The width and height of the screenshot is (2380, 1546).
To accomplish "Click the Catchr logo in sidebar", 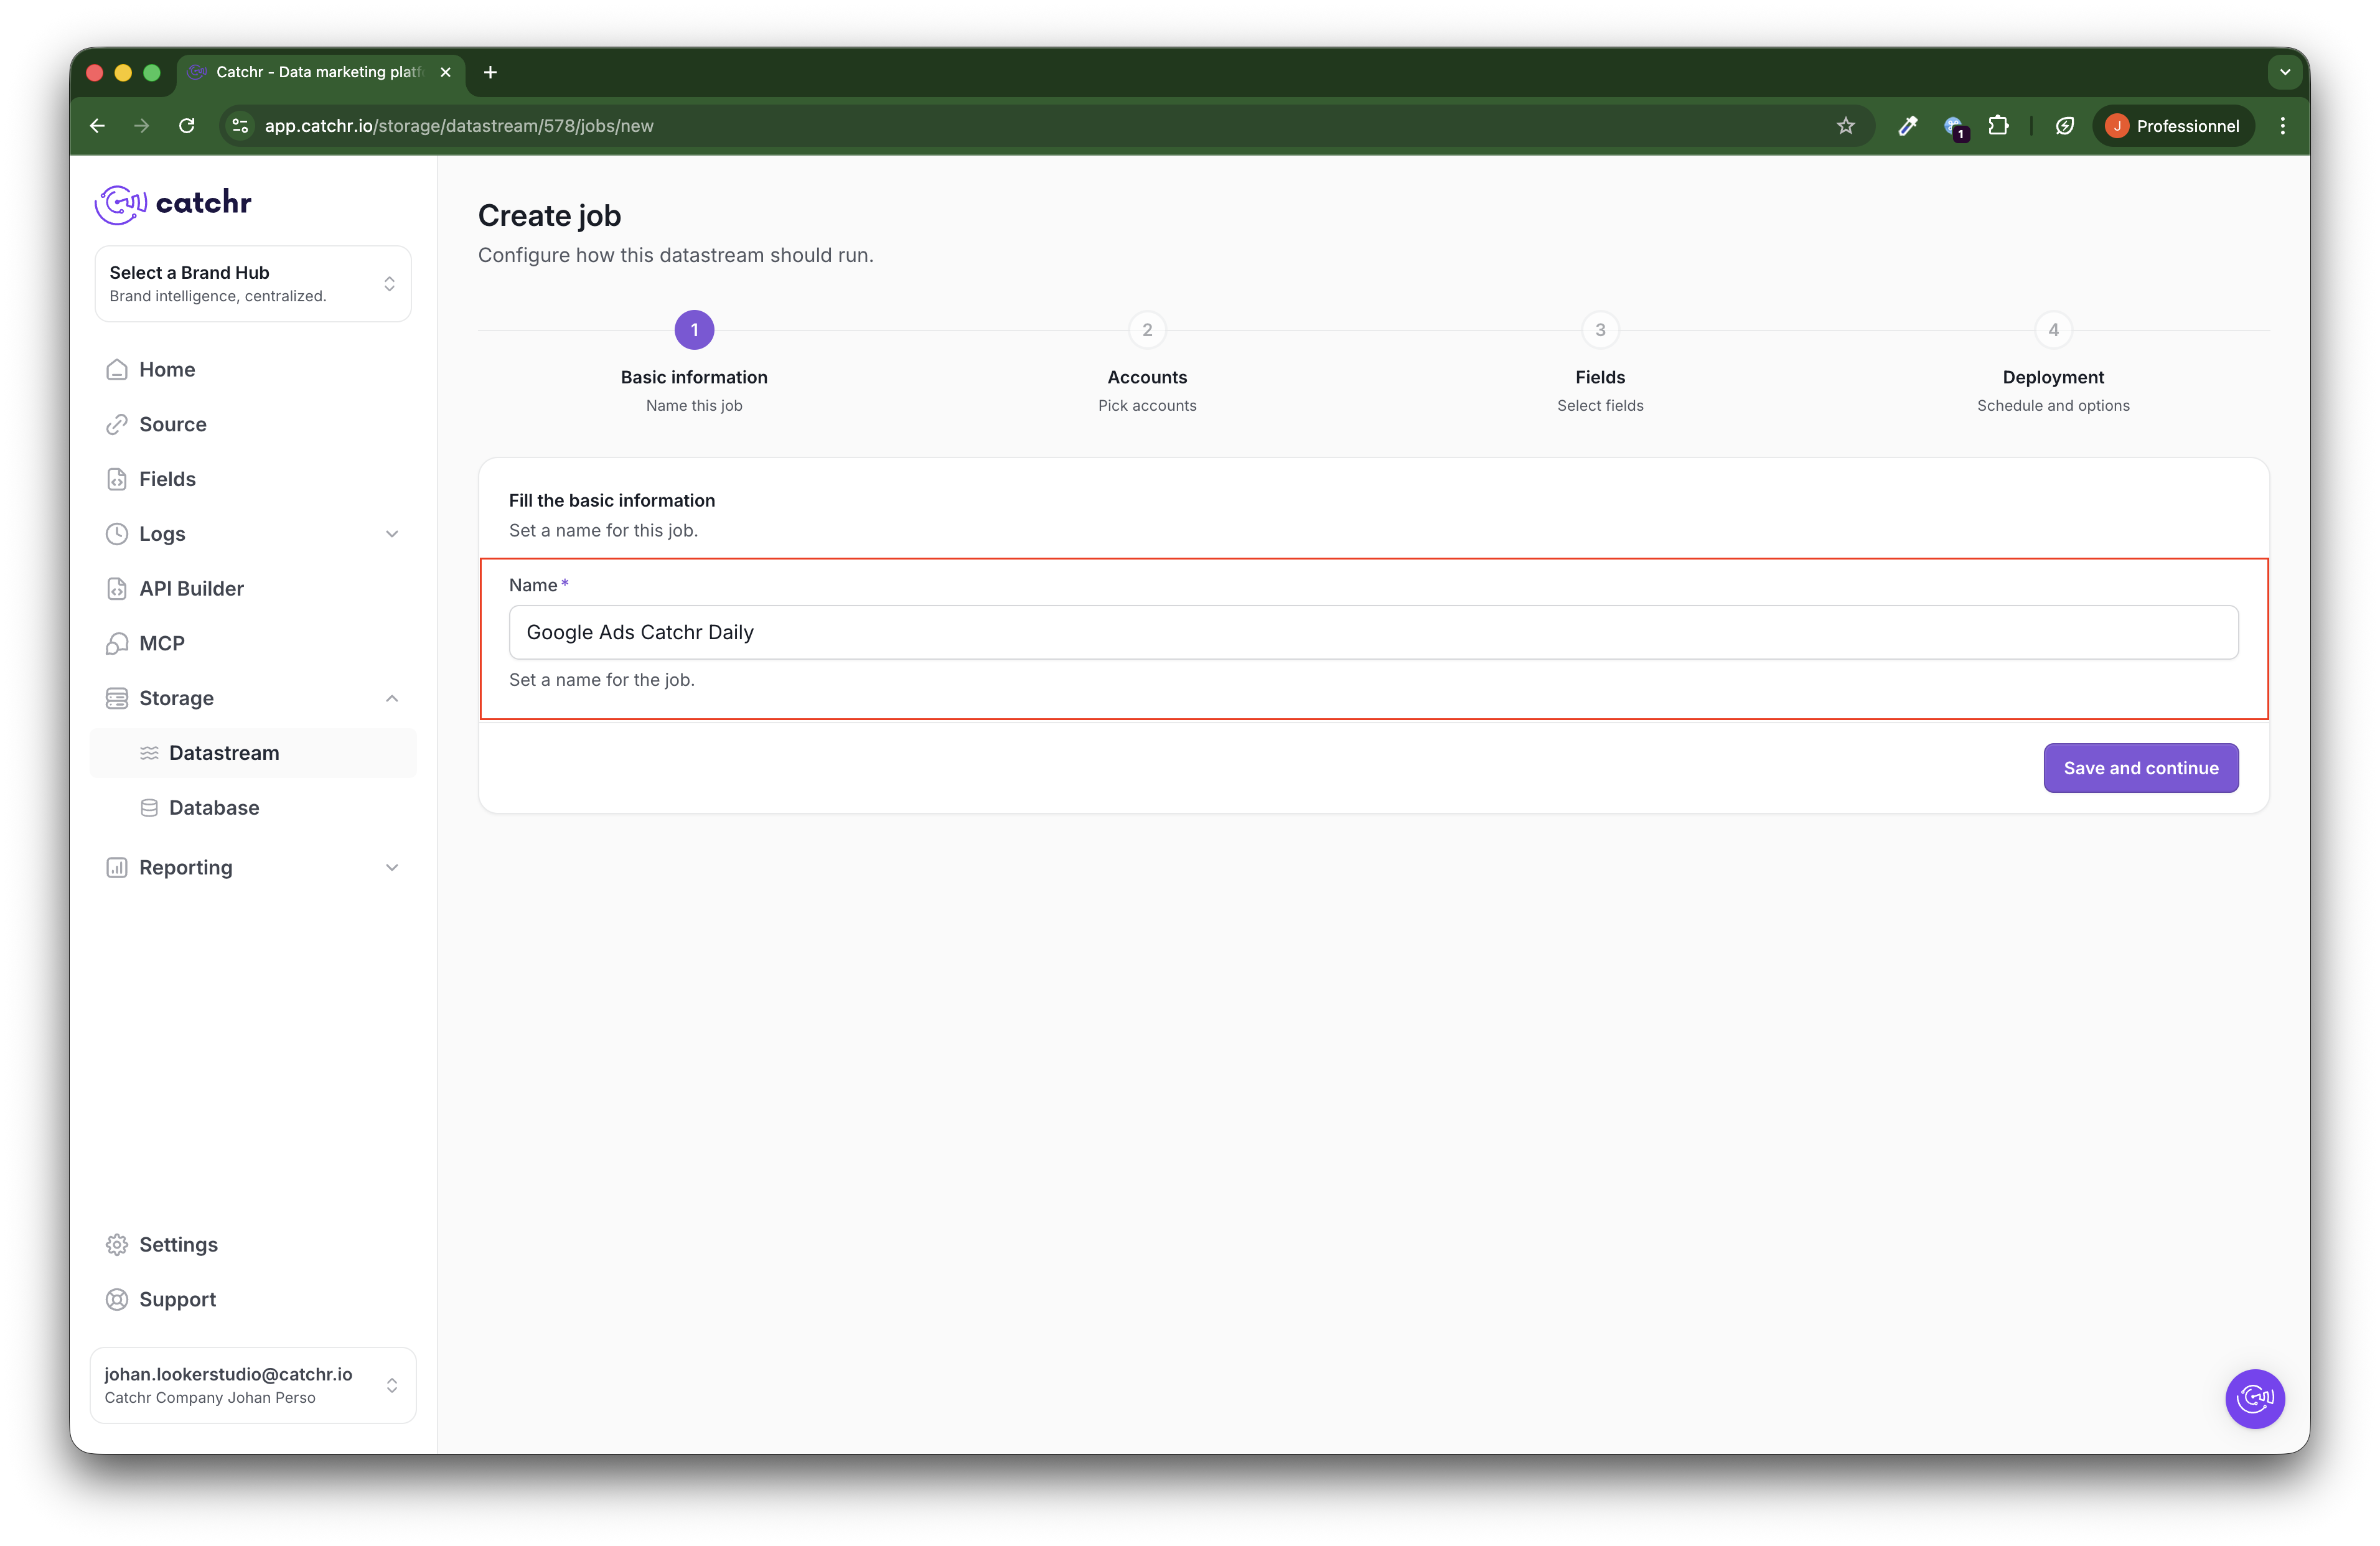I will point(172,203).
